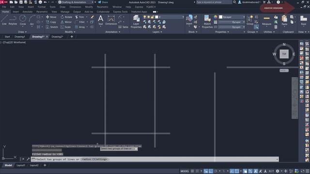The height and width of the screenshot is (174, 310).
Task: Click the Erase tool icon
Action: (x=92, y=17)
